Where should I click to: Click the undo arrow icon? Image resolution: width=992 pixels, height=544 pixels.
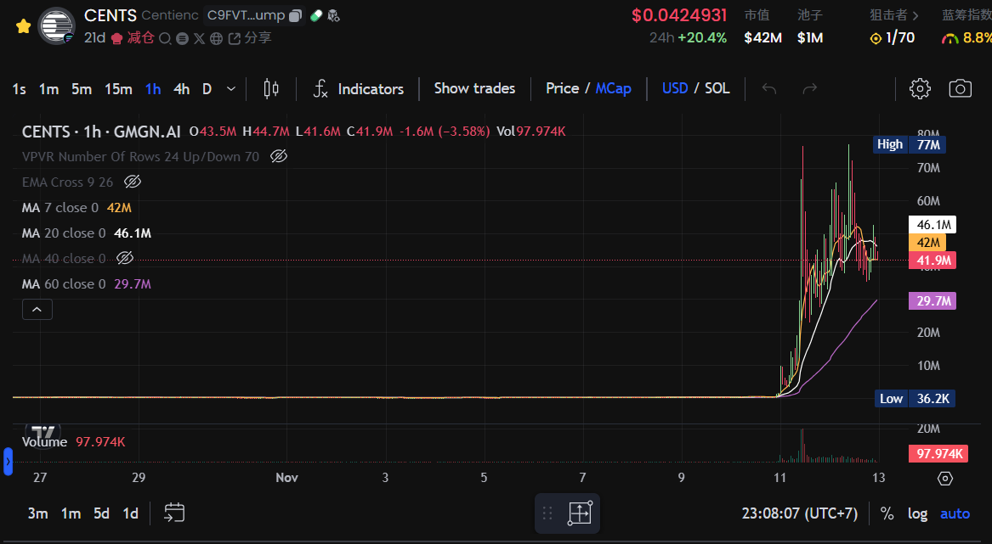click(x=768, y=88)
